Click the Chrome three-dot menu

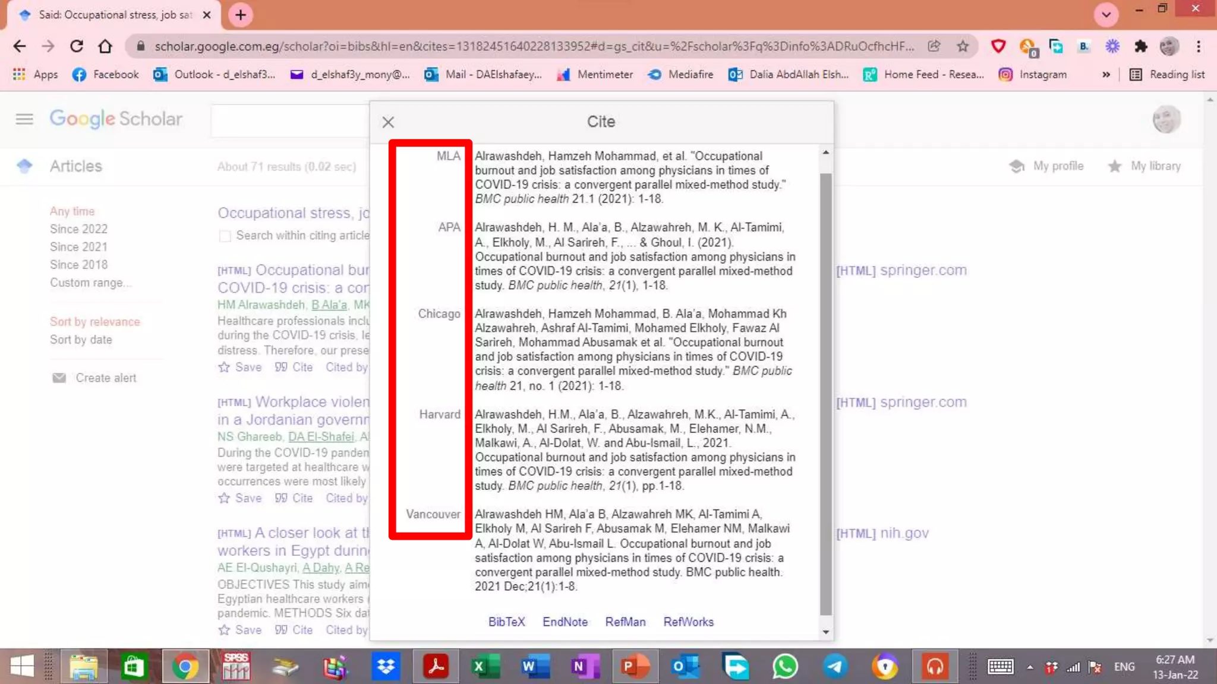pyautogui.click(x=1199, y=46)
